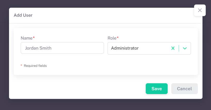Select the Administrator value text

(125, 48)
